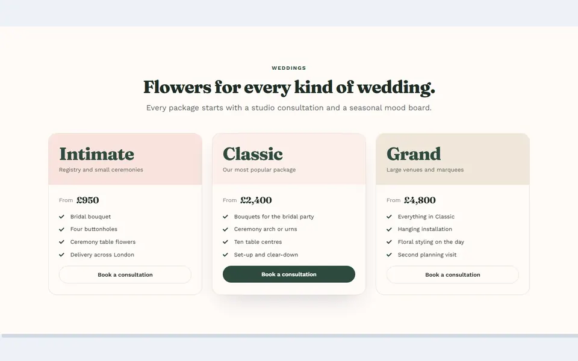Click the 'Everything in Classic' text

426,217
